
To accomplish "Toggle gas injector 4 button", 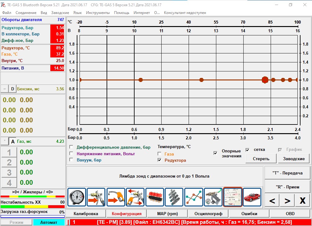I will (9, 183).
